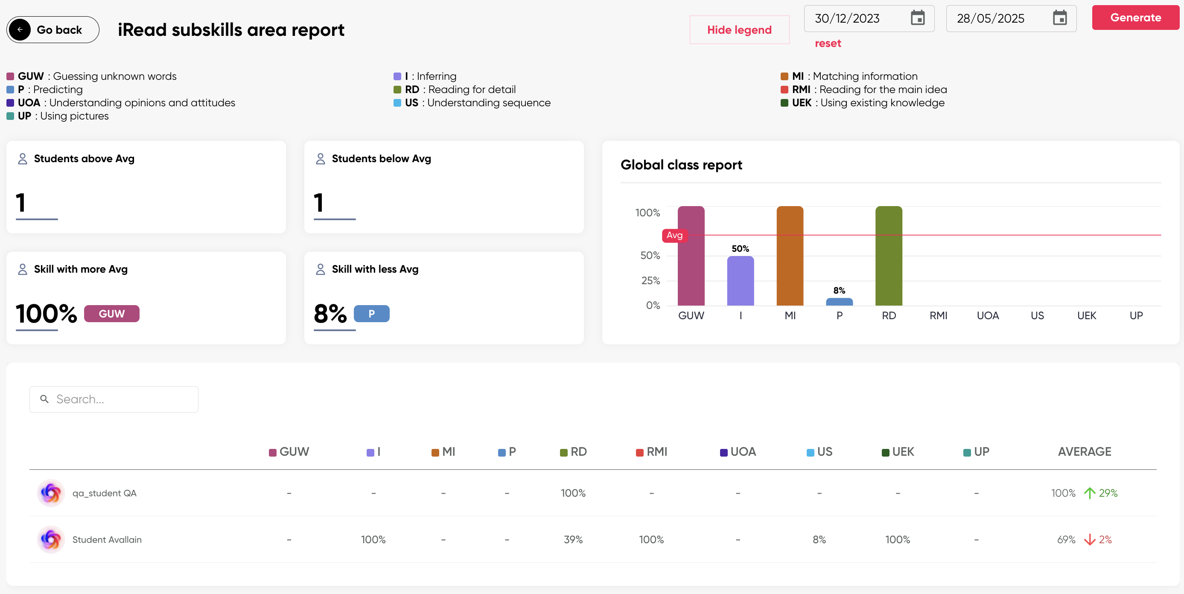1184x594 pixels.
Task: Click Student Avallain avatar icon
Action: tap(50, 539)
